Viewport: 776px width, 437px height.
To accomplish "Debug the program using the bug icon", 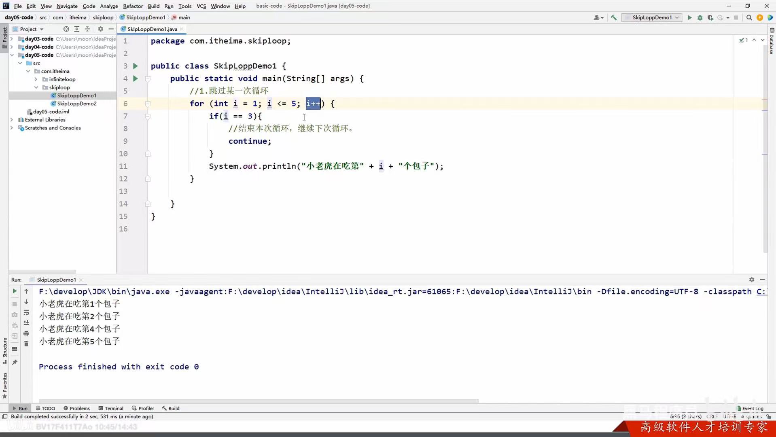I will click(700, 17).
